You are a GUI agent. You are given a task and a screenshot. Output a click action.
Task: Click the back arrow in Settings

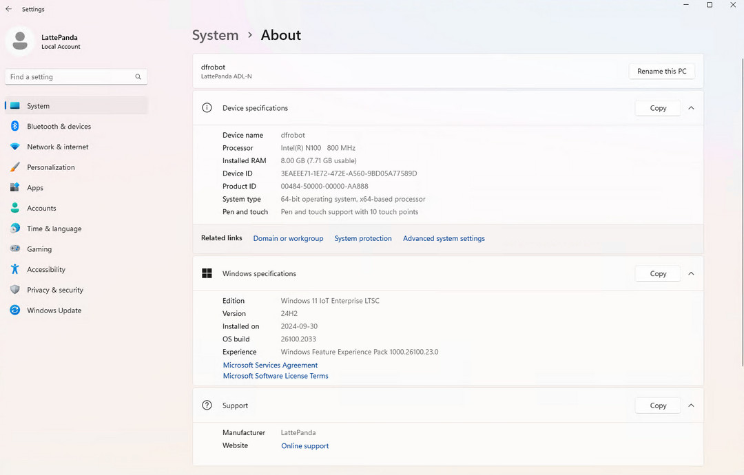8,9
